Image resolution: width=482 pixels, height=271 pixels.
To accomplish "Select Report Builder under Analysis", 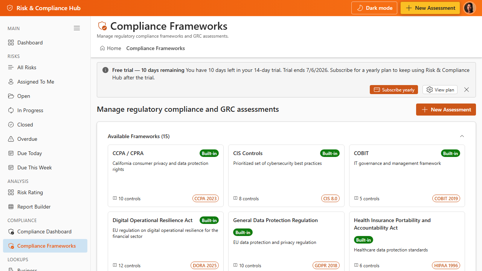I will tap(45, 207).
